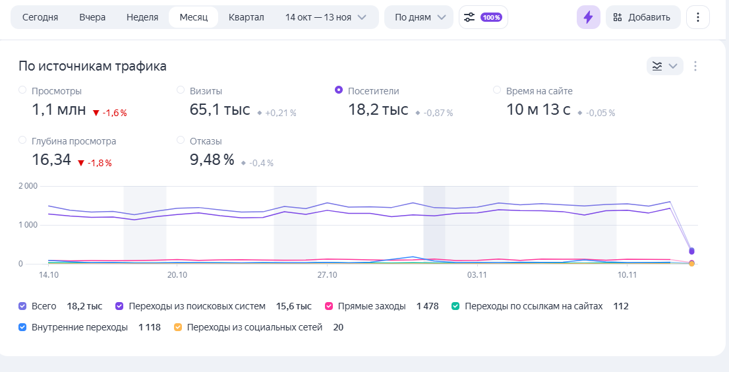729x372 pixels.
Task: Open the segmentation filter sliders icon
Action: (469, 17)
